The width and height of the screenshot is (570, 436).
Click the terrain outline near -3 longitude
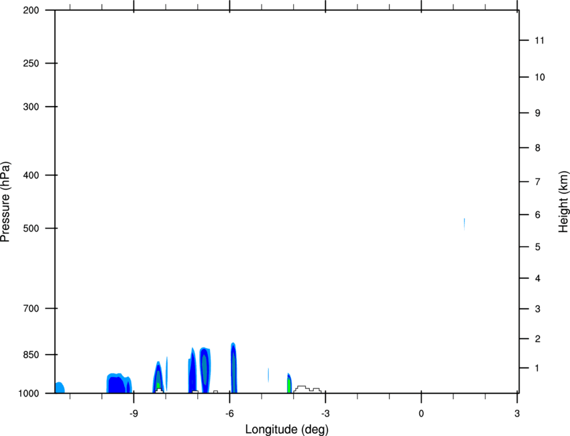[x=308, y=390]
